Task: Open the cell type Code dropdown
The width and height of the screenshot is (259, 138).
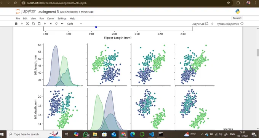Action: tap(75, 24)
